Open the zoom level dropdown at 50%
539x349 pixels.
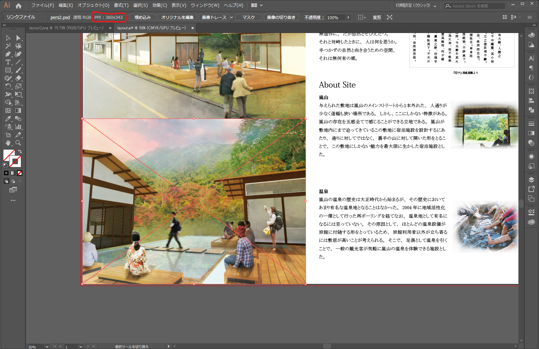(47, 347)
